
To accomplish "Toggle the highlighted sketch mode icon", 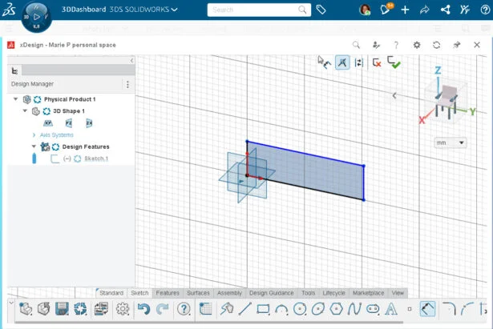I will click(342, 62).
